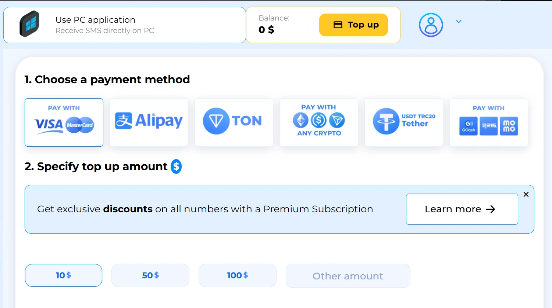Select TON payment option
The image size is (552, 308).
(x=234, y=122)
